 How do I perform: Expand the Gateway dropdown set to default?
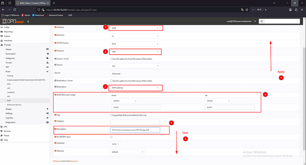(127, 152)
